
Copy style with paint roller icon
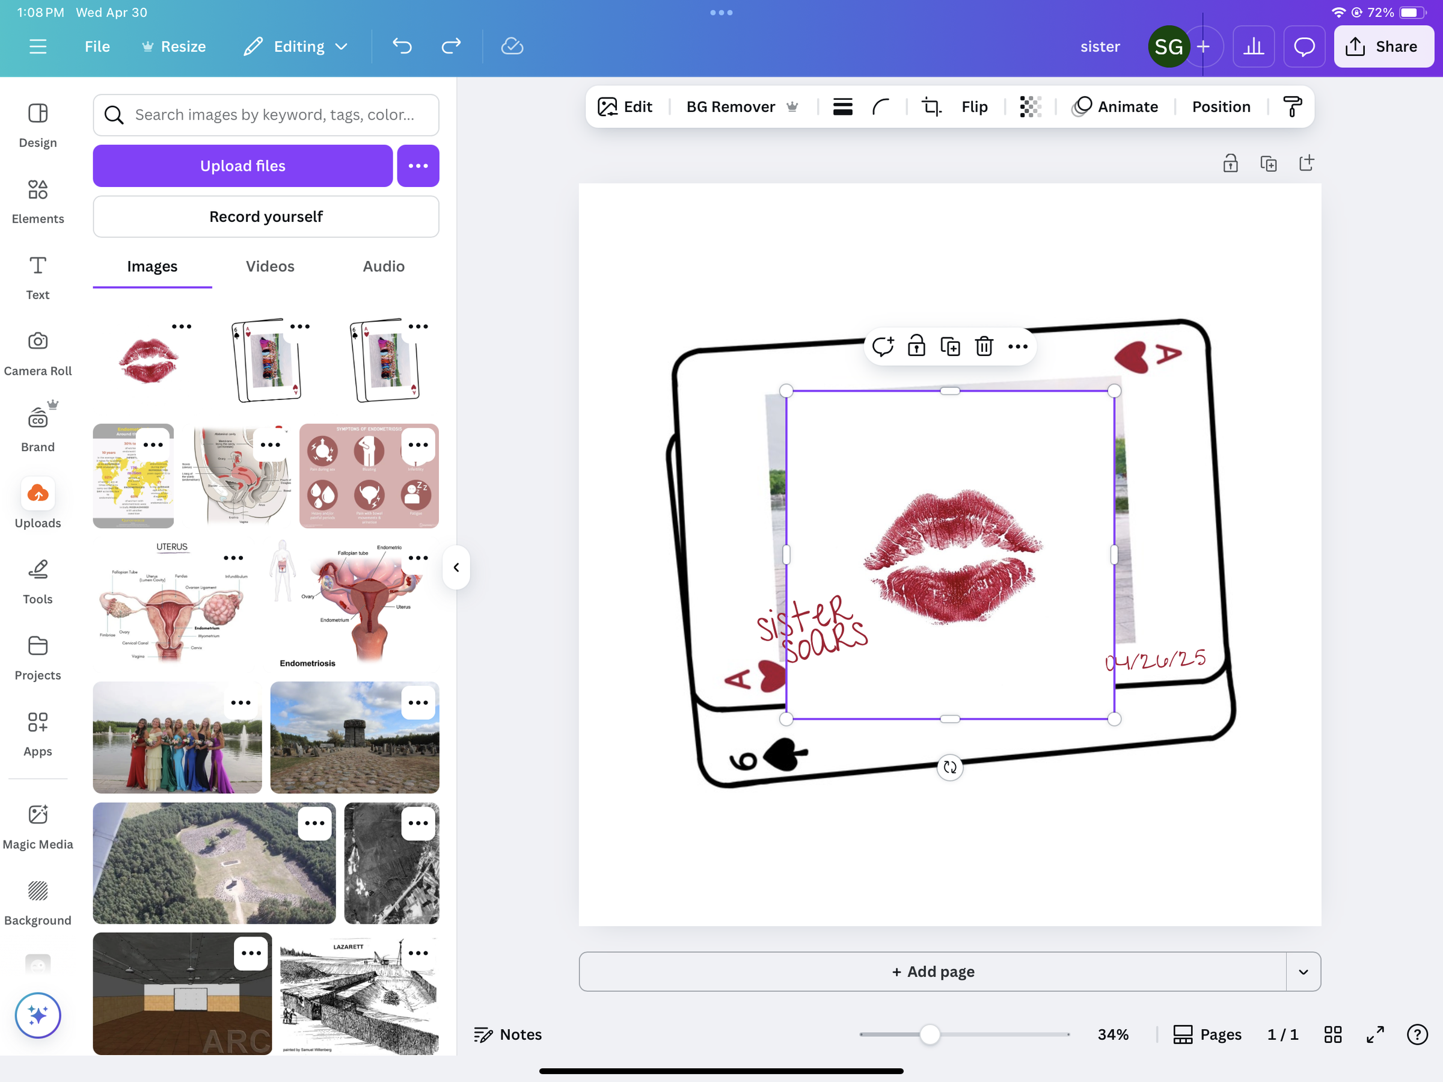[1292, 106]
